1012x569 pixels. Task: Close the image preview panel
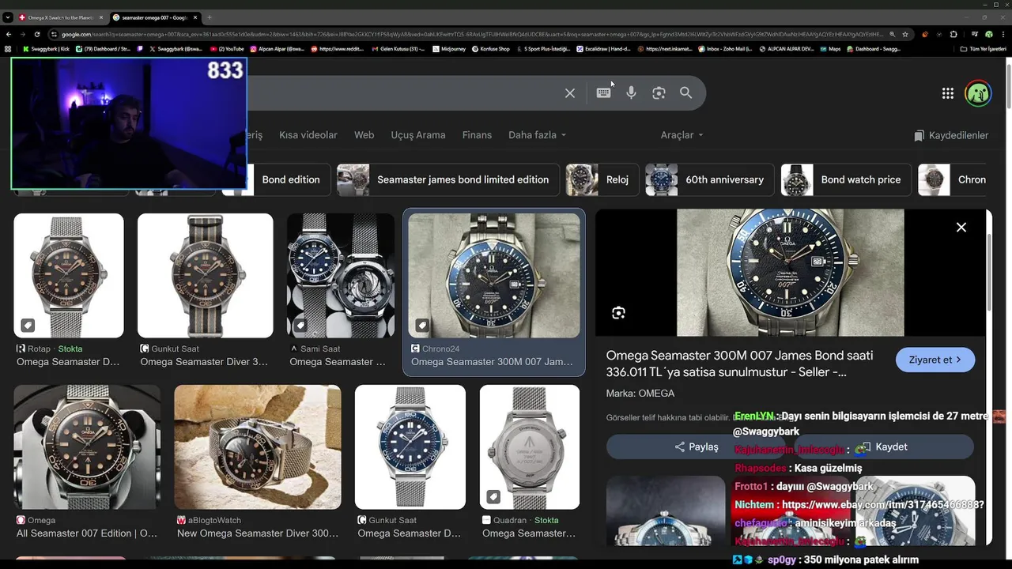(x=961, y=228)
